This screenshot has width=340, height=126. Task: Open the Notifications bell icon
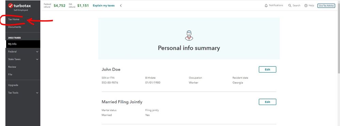266,6
